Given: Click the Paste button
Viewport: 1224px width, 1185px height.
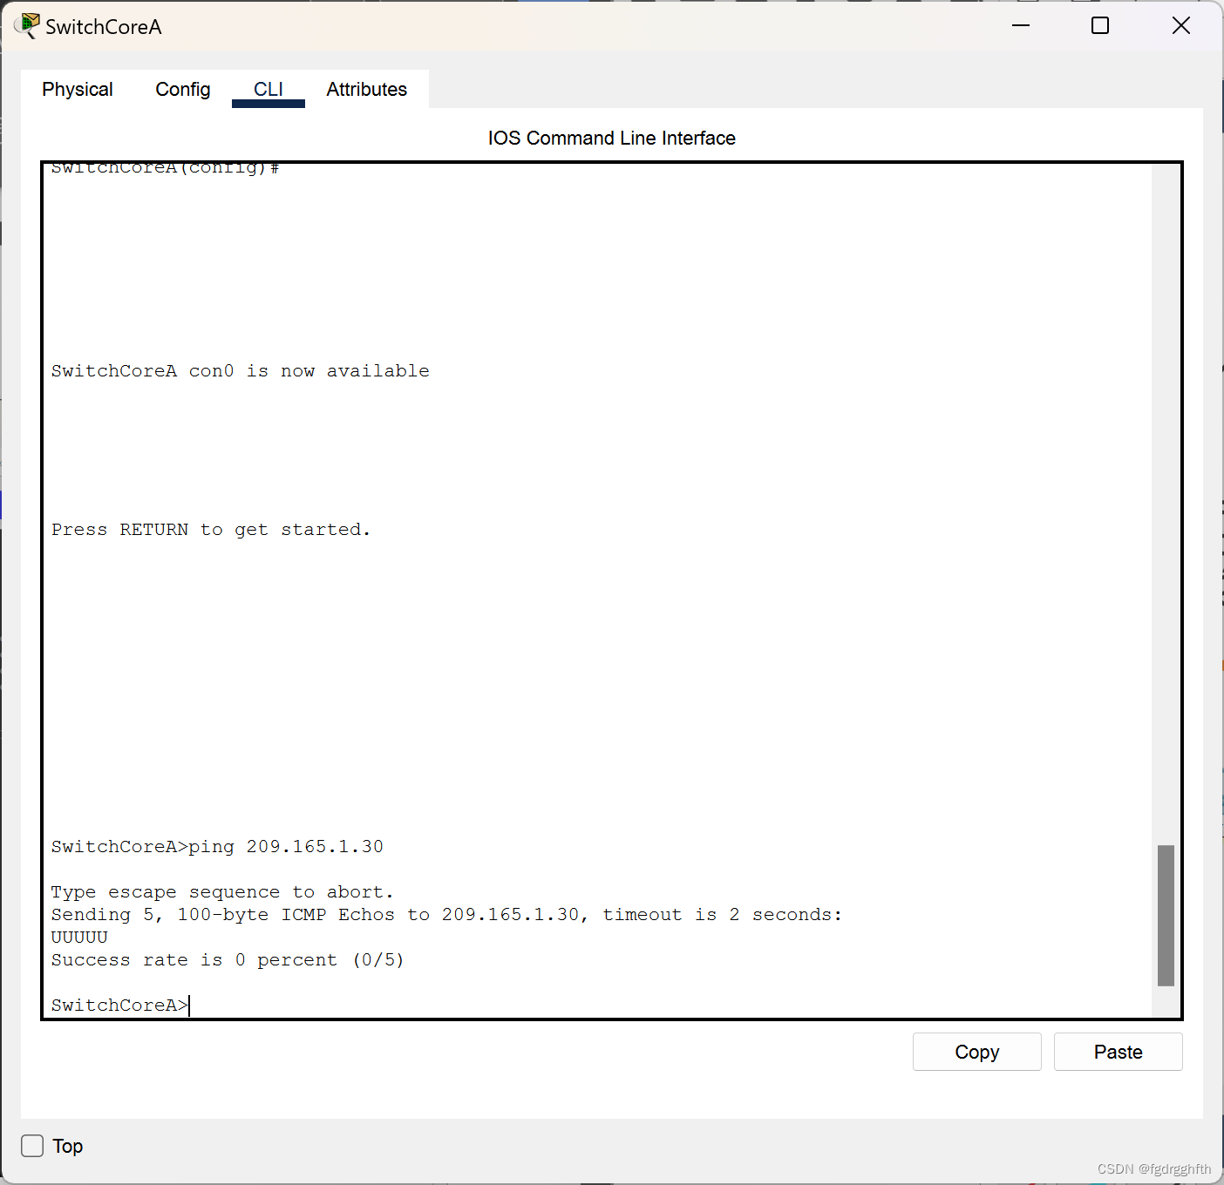Looking at the screenshot, I should (x=1119, y=1052).
